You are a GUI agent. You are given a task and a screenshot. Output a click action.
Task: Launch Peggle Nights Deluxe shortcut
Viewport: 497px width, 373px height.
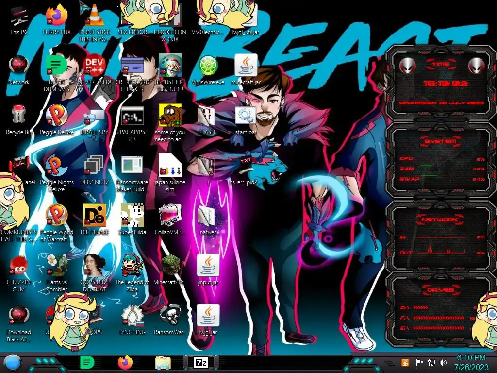pos(57,174)
